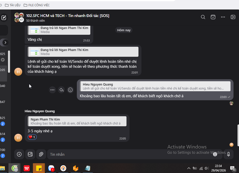Open the TÀI LIỆU bookmark folder
Screen dimensions: 239x173
tap(13, 5)
